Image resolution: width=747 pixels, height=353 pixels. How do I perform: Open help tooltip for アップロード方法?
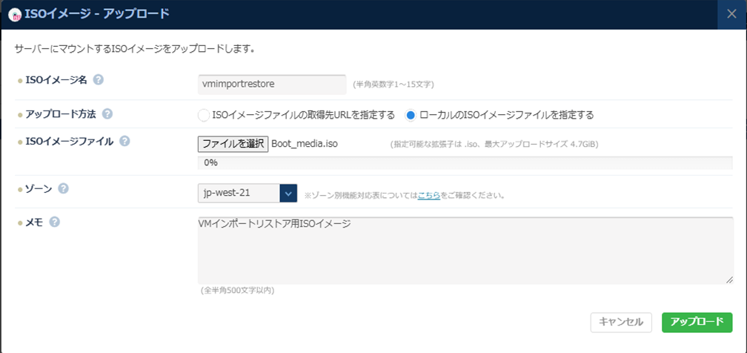[107, 114]
